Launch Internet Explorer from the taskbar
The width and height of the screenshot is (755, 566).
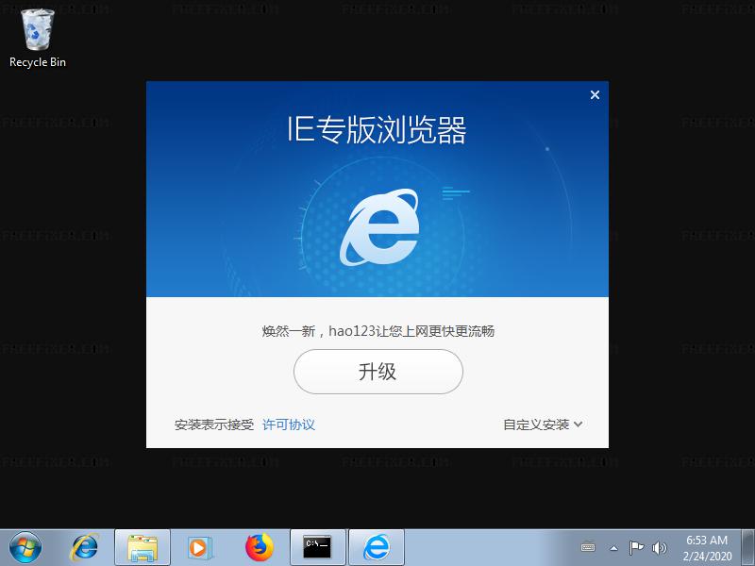coord(85,547)
